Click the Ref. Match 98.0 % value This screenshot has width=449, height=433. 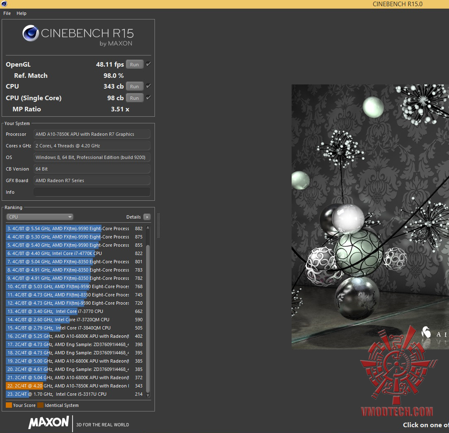click(113, 76)
